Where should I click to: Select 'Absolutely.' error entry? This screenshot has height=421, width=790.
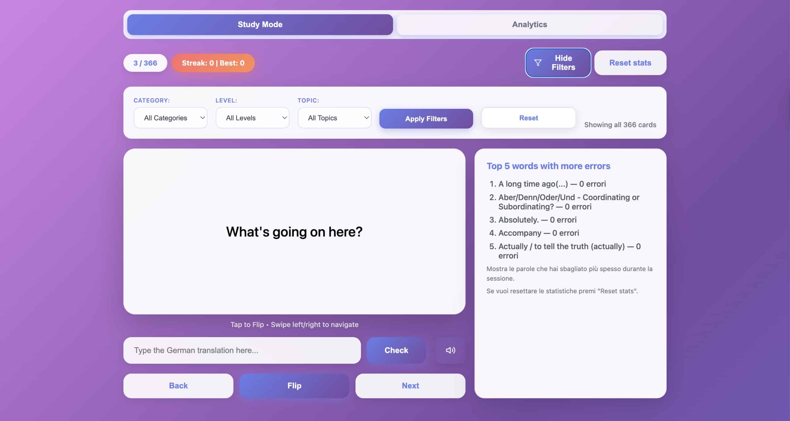537,220
